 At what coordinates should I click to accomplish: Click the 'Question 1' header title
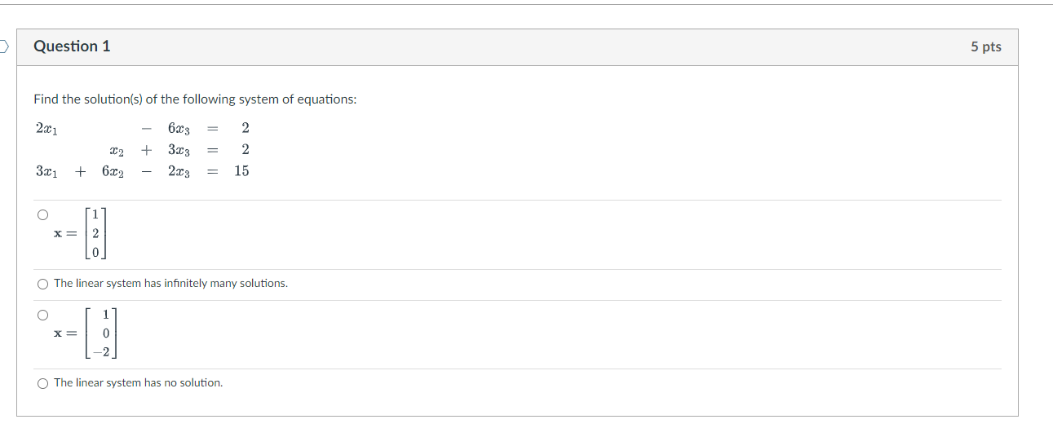pyautogui.click(x=72, y=46)
